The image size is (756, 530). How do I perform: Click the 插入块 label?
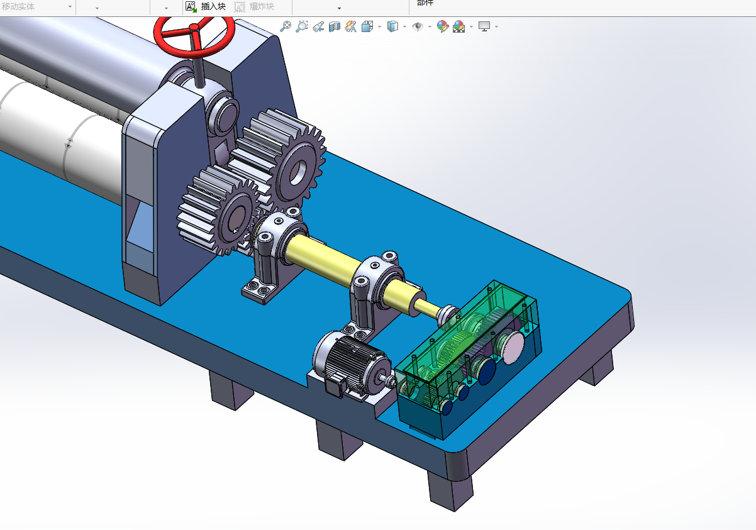tap(213, 6)
